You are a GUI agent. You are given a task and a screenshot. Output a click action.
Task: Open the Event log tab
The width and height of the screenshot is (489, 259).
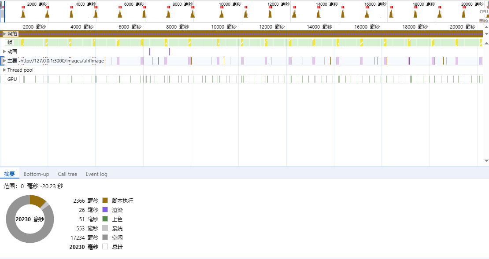coord(96,174)
